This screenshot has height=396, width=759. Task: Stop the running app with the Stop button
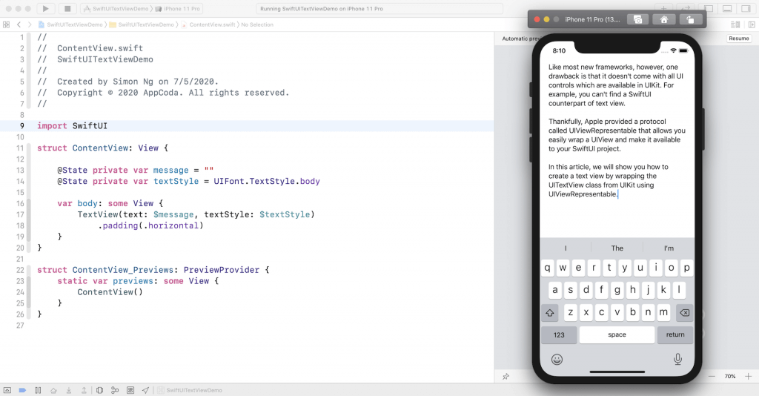pyautogui.click(x=67, y=9)
